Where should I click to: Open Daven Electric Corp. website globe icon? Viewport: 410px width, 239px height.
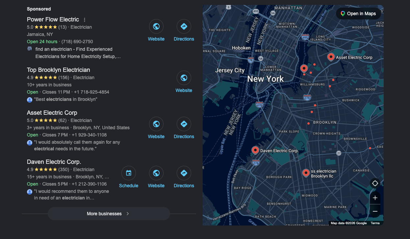coord(156,173)
